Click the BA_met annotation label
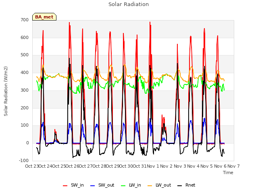The height and width of the screenshot is (193, 258). (44, 17)
